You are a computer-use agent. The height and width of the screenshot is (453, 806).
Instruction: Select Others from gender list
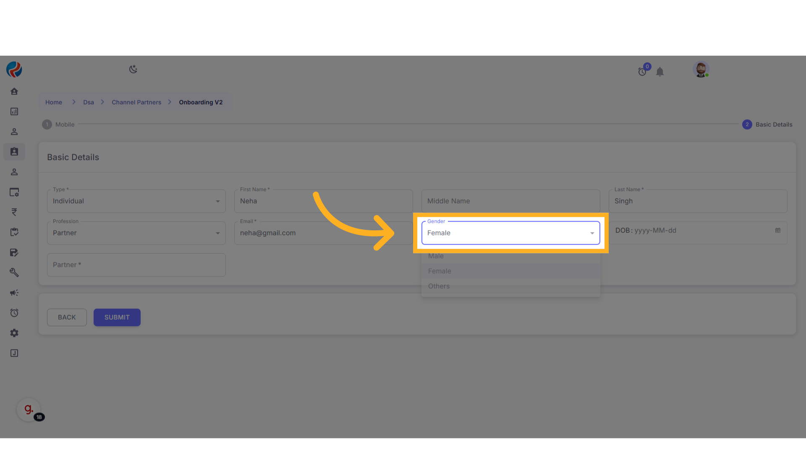[439, 286]
